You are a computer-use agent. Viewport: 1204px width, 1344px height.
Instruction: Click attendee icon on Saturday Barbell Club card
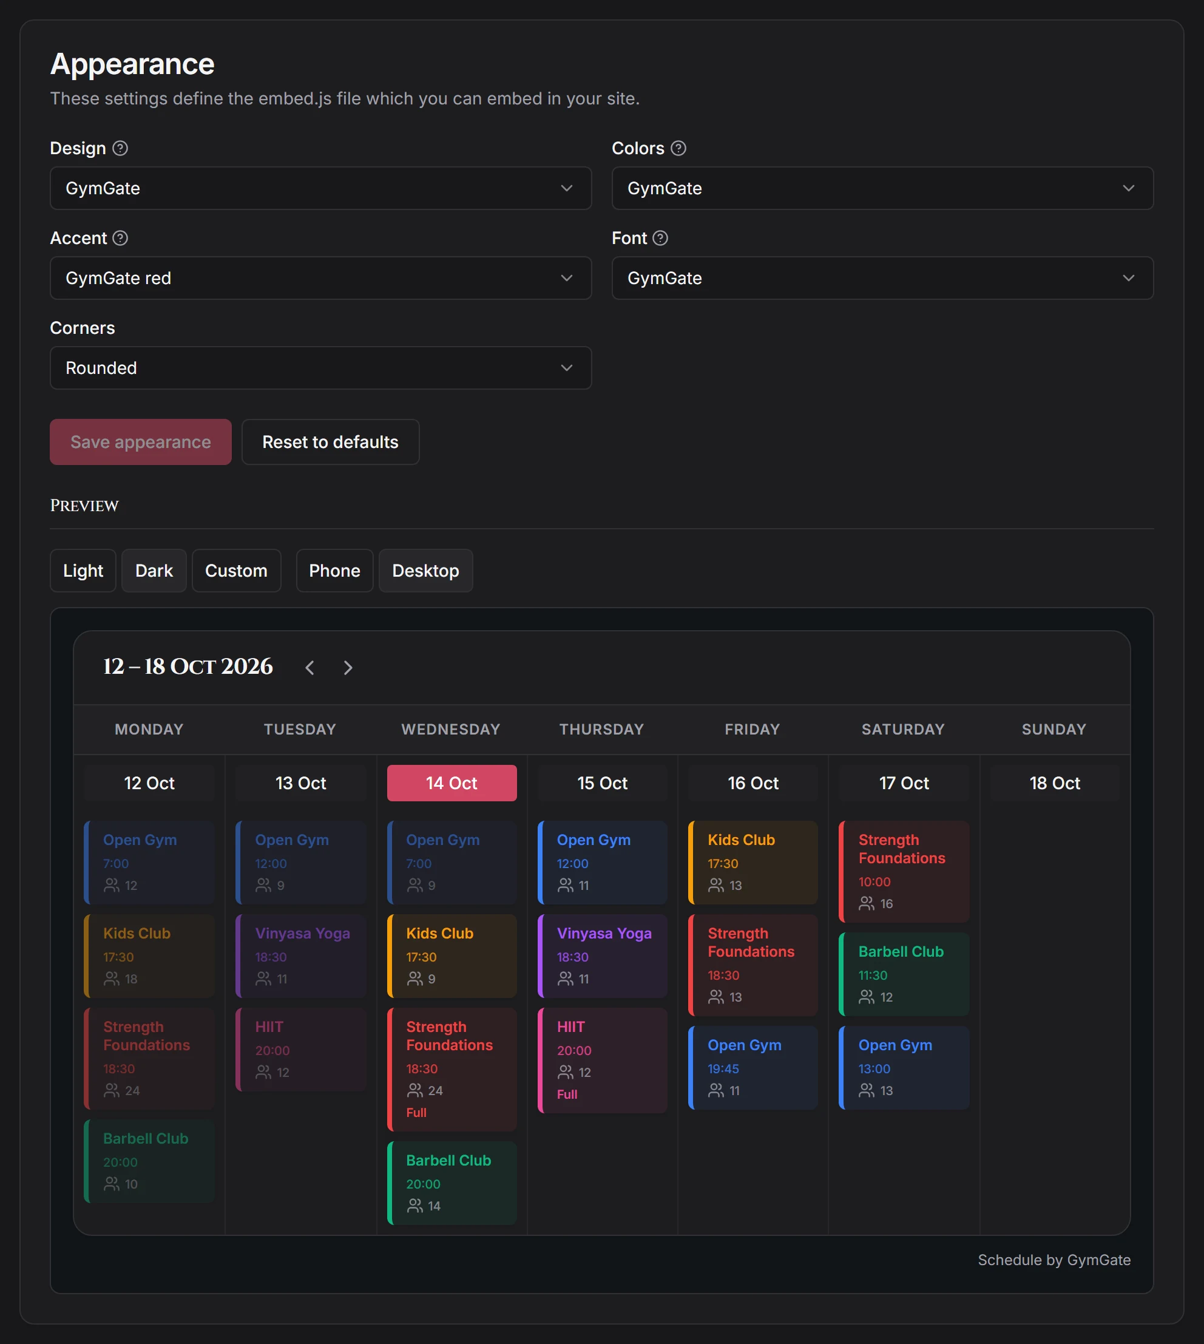(867, 997)
